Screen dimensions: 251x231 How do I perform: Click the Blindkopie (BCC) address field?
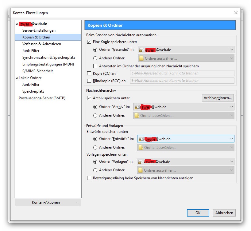182,81
